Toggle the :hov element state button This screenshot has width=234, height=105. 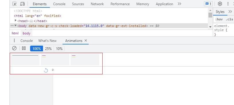pos(219,20)
